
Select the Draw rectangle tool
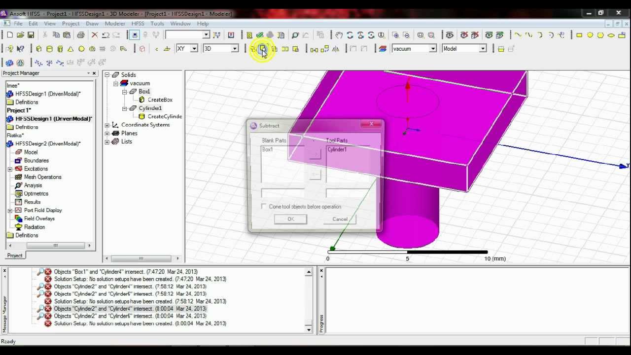[x=579, y=35]
